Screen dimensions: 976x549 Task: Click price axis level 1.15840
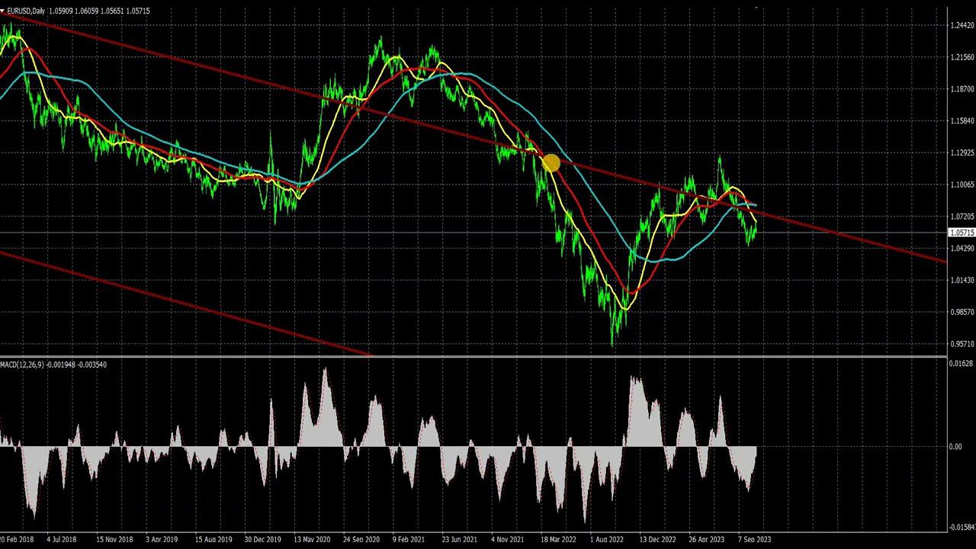click(962, 121)
